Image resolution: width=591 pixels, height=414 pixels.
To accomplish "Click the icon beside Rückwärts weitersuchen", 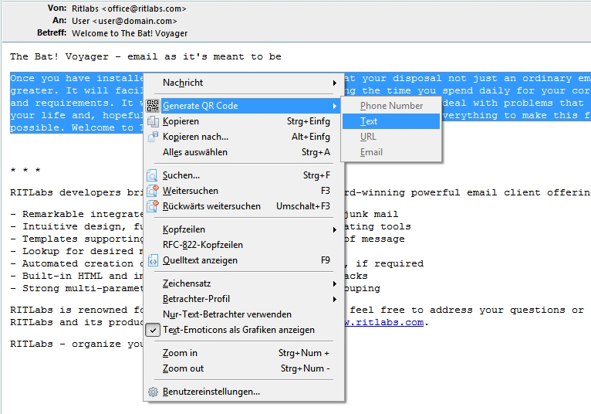I will 152,206.
